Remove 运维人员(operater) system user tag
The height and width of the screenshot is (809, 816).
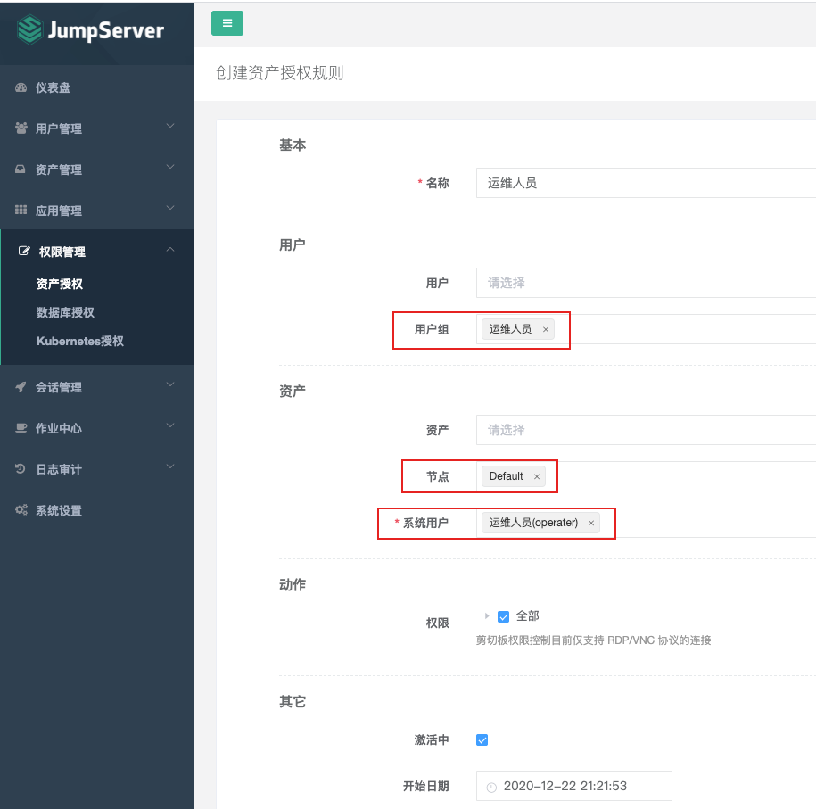[591, 524]
